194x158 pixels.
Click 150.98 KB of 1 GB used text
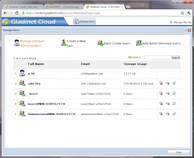tap(138, 84)
